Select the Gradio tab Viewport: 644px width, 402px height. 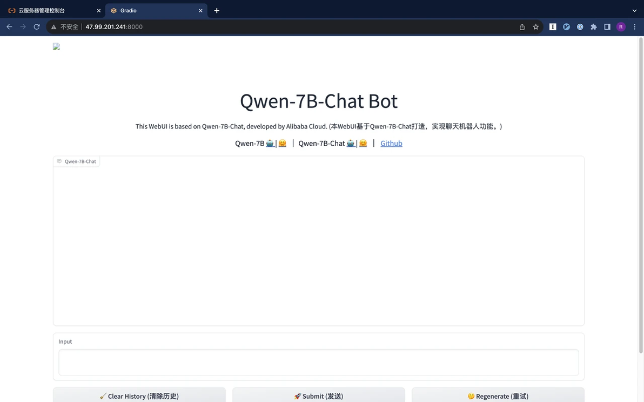click(156, 11)
